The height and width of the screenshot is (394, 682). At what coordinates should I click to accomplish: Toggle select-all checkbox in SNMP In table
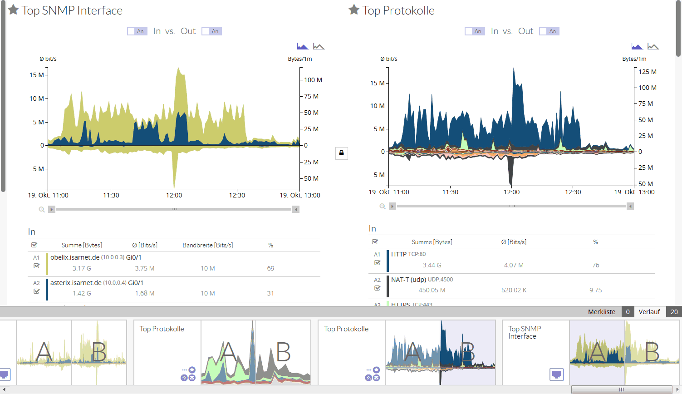click(34, 245)
